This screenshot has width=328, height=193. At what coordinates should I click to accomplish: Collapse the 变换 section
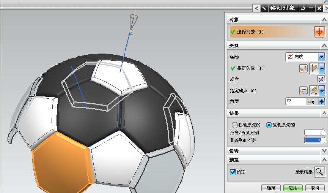[x=325, y=46]
